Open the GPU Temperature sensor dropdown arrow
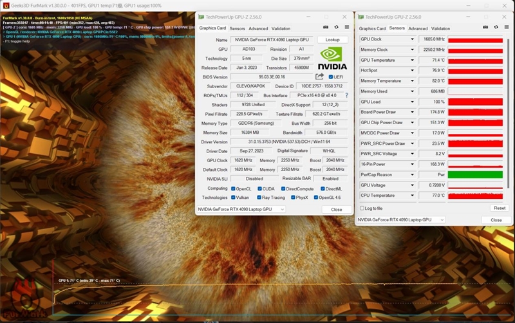This screenshot has height=323, width=515. (412, 60)
